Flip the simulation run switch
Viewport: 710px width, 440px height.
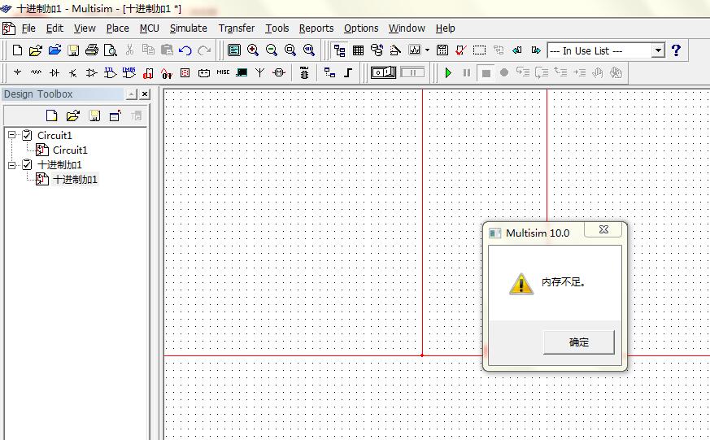[x=383, y=72]
